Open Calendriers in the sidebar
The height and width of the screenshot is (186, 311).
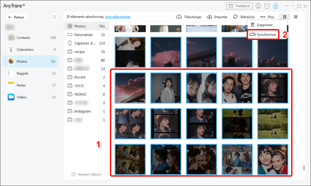coord(30,50)
